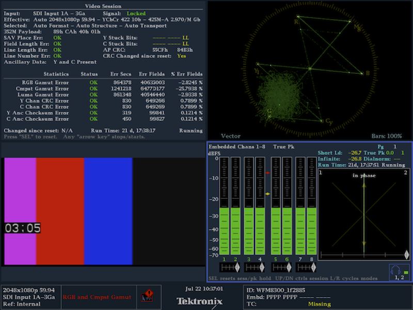Click the Missing timecode status text

click(319, 304)
